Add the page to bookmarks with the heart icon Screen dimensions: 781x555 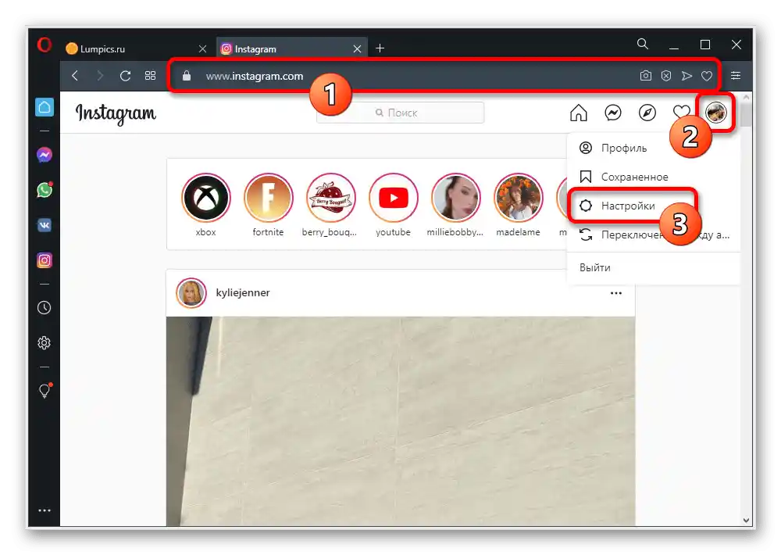(707, 76)
